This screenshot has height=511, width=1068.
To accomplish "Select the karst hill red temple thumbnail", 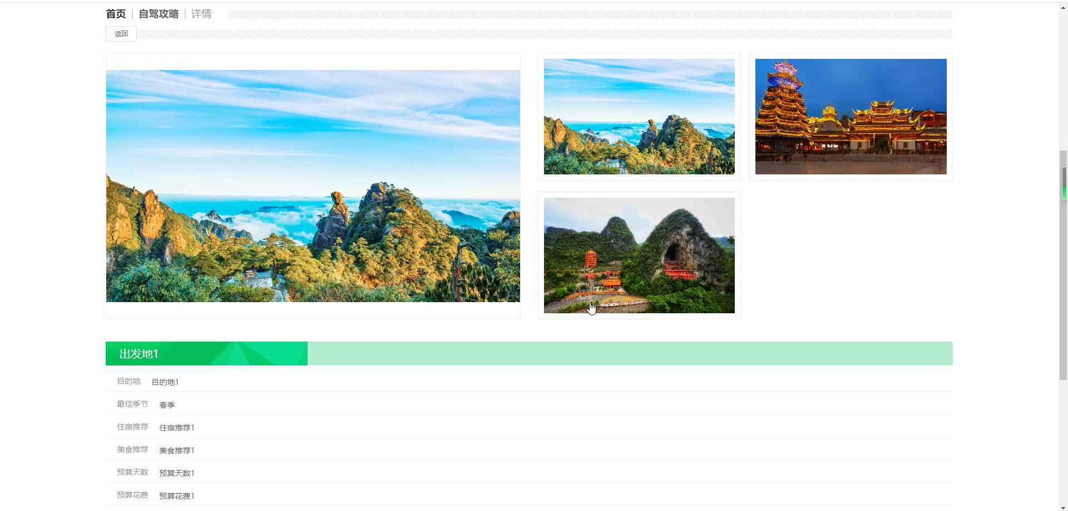I will pos(639,255).
